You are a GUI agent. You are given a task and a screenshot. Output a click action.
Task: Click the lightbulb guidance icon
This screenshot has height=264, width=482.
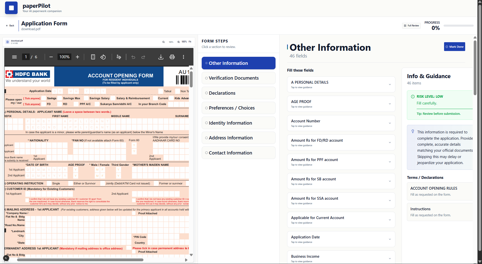413,131
